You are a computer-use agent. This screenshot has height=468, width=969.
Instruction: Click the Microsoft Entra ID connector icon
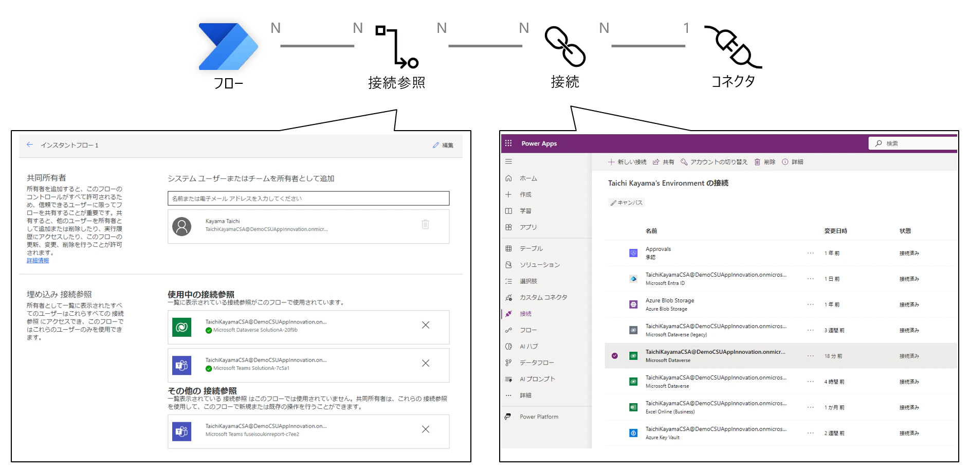tap(633, 279)
